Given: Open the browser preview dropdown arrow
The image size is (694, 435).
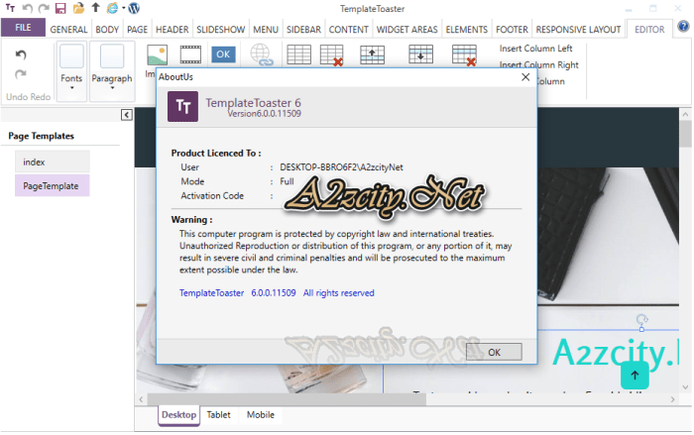Looking at the screenshot, I should click(x=124, y=8).
